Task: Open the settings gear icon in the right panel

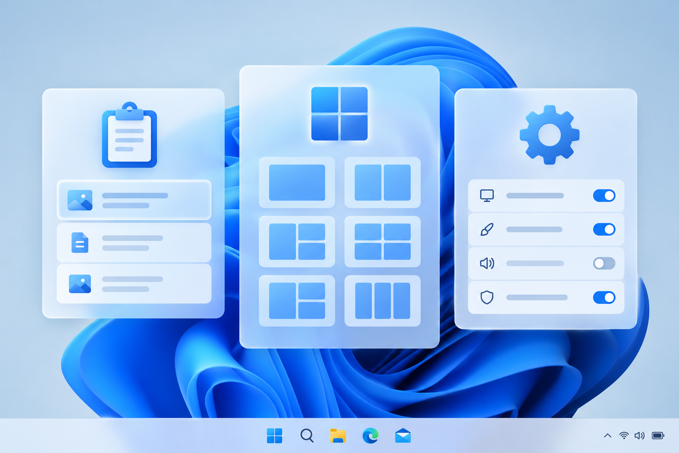Action: (x=549, y=135)
